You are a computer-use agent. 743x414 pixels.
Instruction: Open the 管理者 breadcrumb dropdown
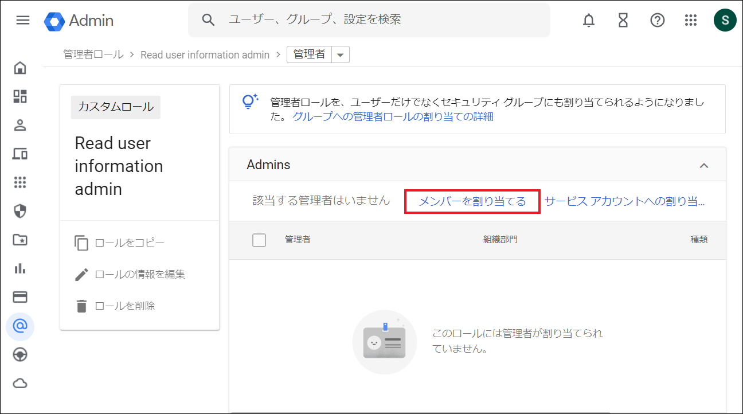point(340,55)
